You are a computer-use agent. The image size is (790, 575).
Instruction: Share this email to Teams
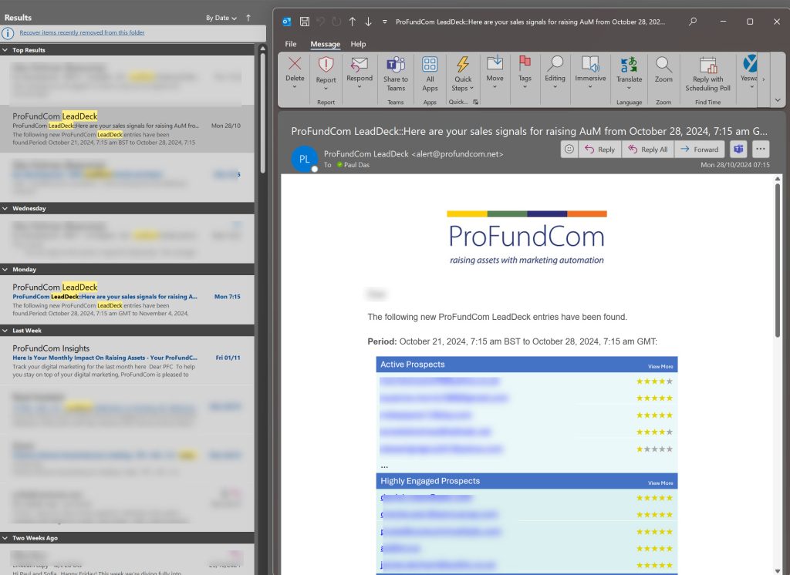396,66
